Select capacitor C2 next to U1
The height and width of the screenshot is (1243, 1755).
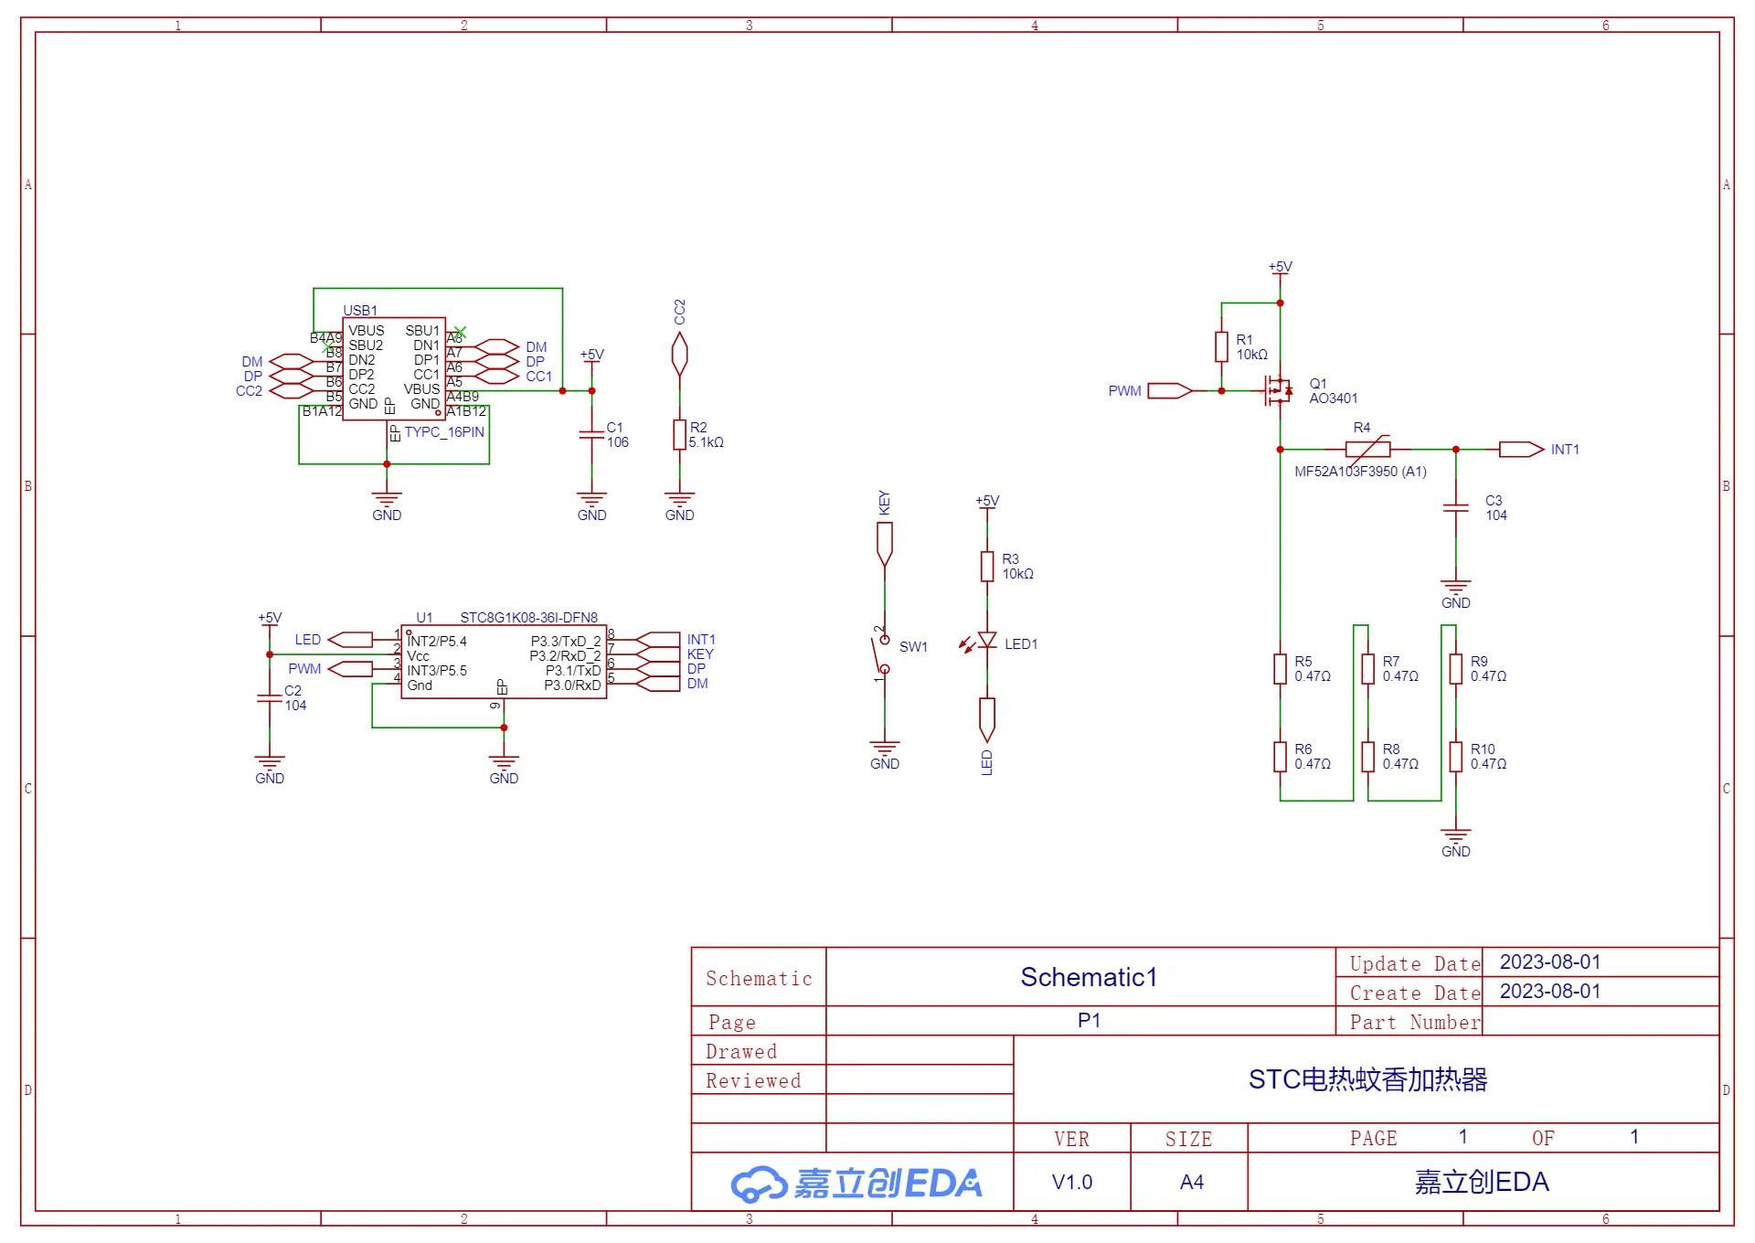coord(270,698)
